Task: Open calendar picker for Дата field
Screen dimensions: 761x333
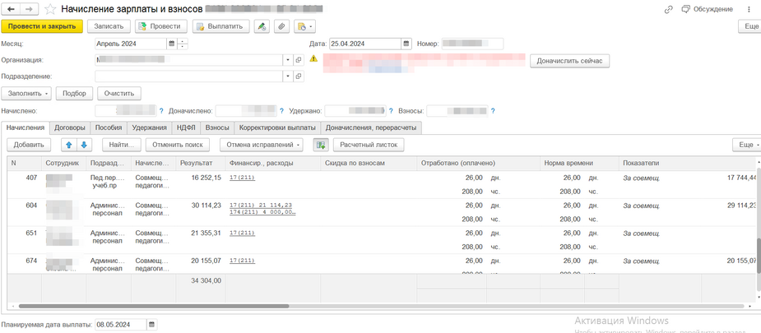Action: point(406,44)
